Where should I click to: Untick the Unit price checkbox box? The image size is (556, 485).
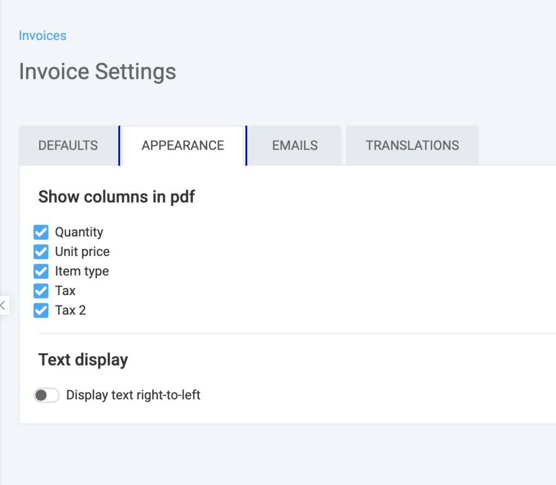coord(41,252)
